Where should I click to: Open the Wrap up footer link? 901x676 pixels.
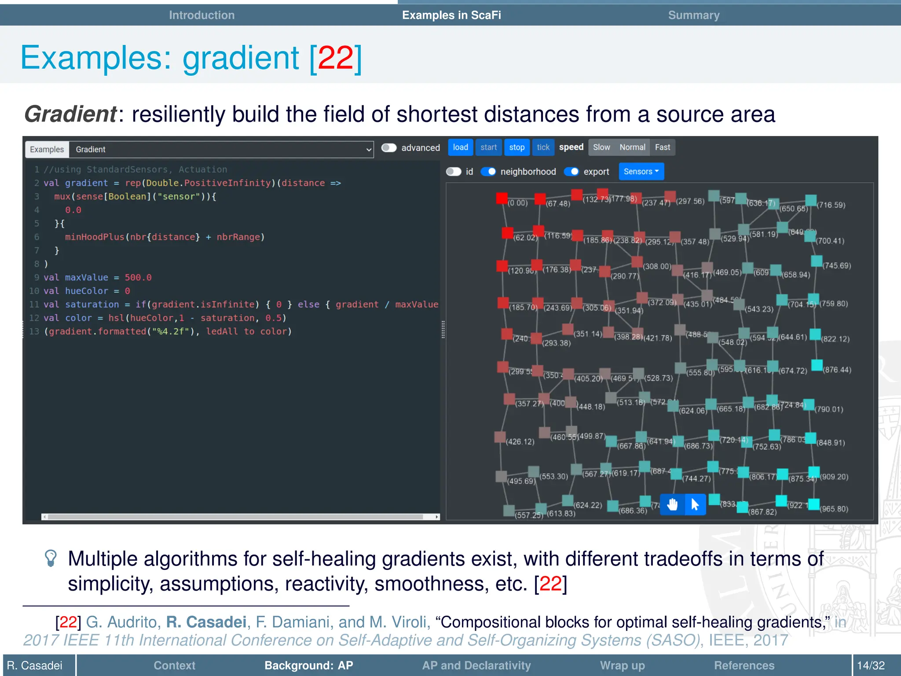(x=623, y=665)
